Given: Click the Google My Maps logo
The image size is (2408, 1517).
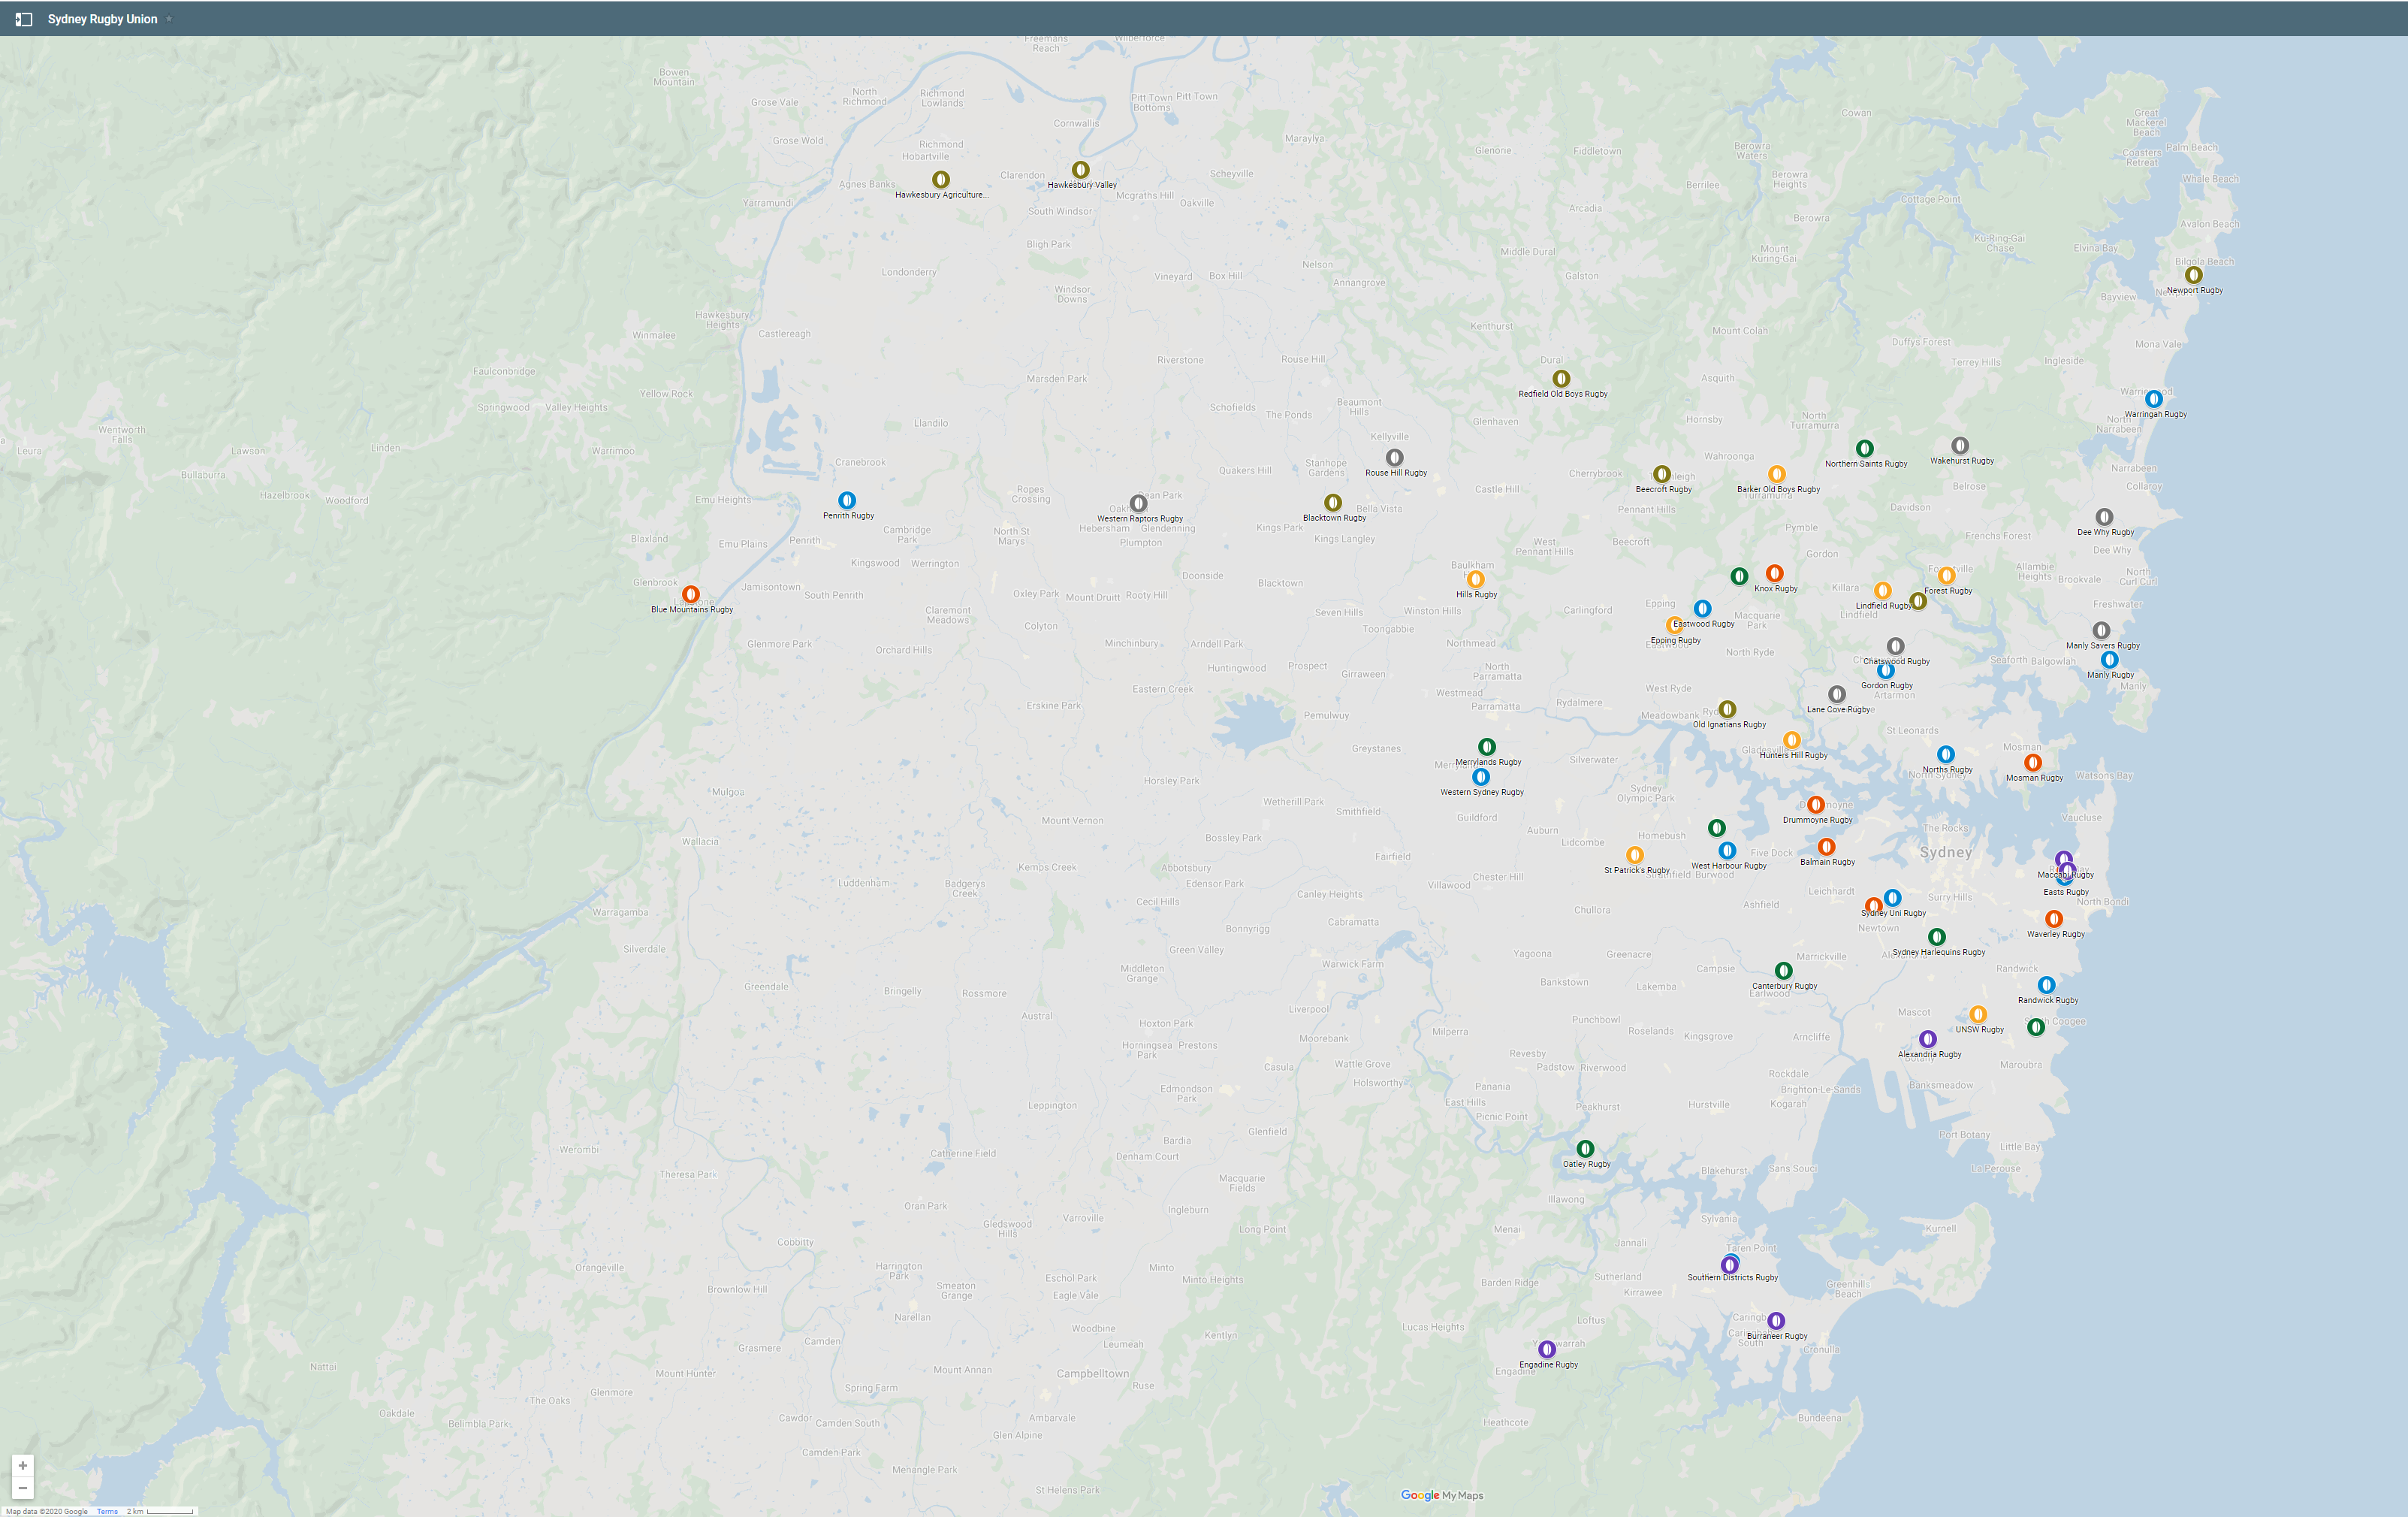Looking at the screenshot, I should [x=1441, y=1495].
